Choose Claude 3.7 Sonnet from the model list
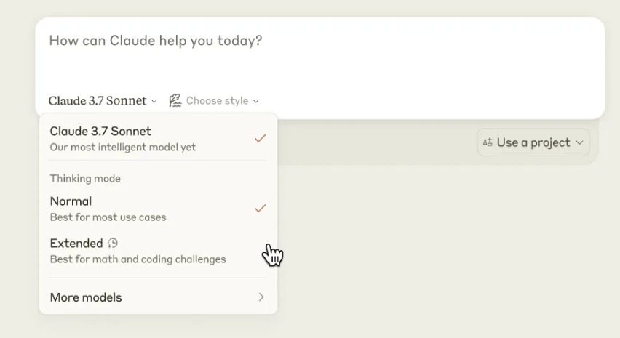This screenshot has width=620, height=338. (100, 132)
